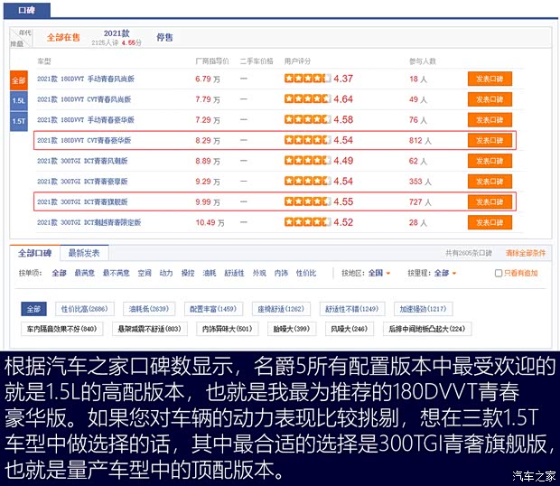Filter reviews by 内饰
Screen dimensions: 560x486
281,273
